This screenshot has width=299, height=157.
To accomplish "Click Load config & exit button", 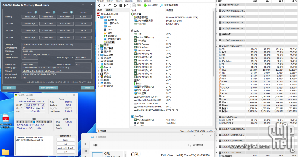I will click(x=65, y=148).
